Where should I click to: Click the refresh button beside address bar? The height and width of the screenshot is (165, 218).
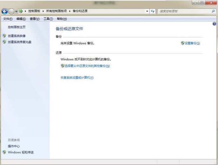[153, 11]
